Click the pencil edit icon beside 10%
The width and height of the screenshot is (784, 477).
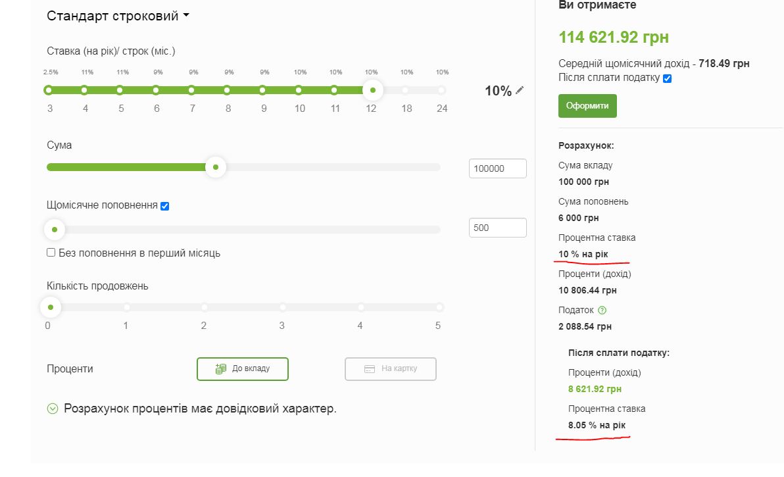520,90
